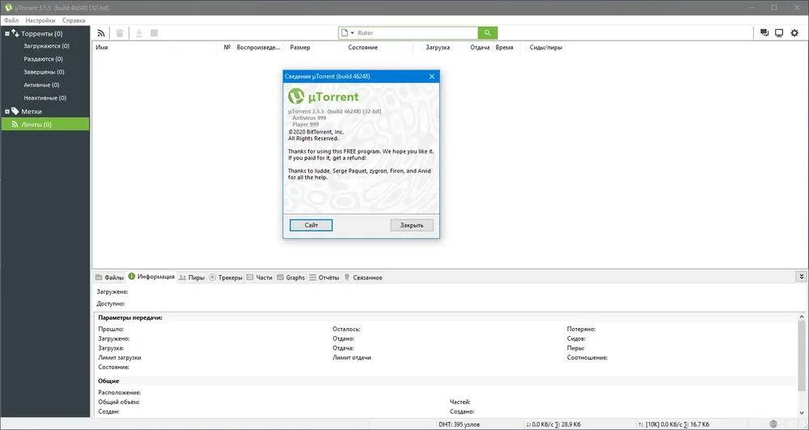Screen dimensions: 809x430
Task: Sort by the Воспроизведе... column header
Action: [x=259, y=48]
